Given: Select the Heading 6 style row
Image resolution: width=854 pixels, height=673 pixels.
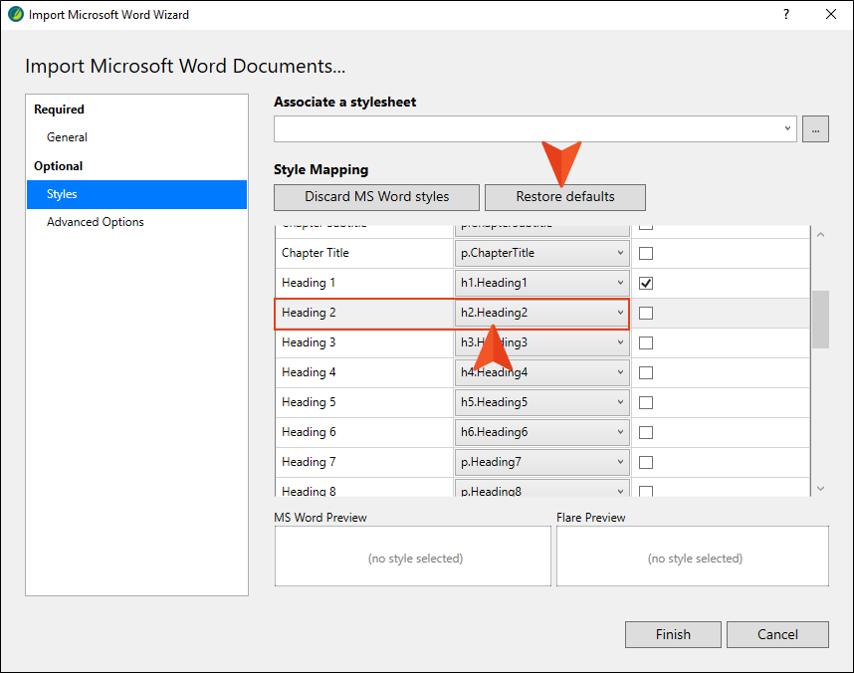Looking at the screenshot, I should click(x=364, y=432).
